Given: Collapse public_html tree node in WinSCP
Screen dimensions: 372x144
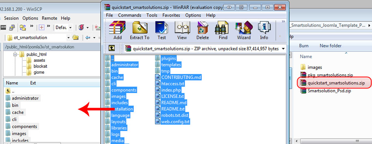Looking at the screenshot, I should 15,54.
